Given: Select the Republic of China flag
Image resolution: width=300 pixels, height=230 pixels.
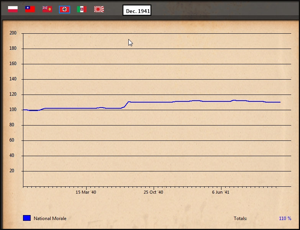Looking at the screenshot, I should click(x=30, y=9).
